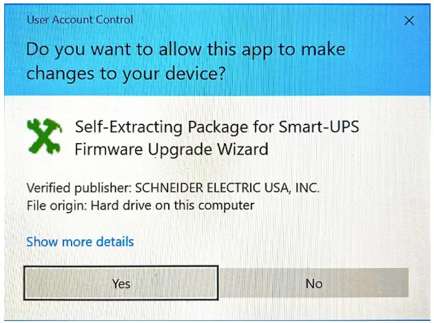
Task: Click the "Do you want to allow" heading line
Action: [185, 50]
